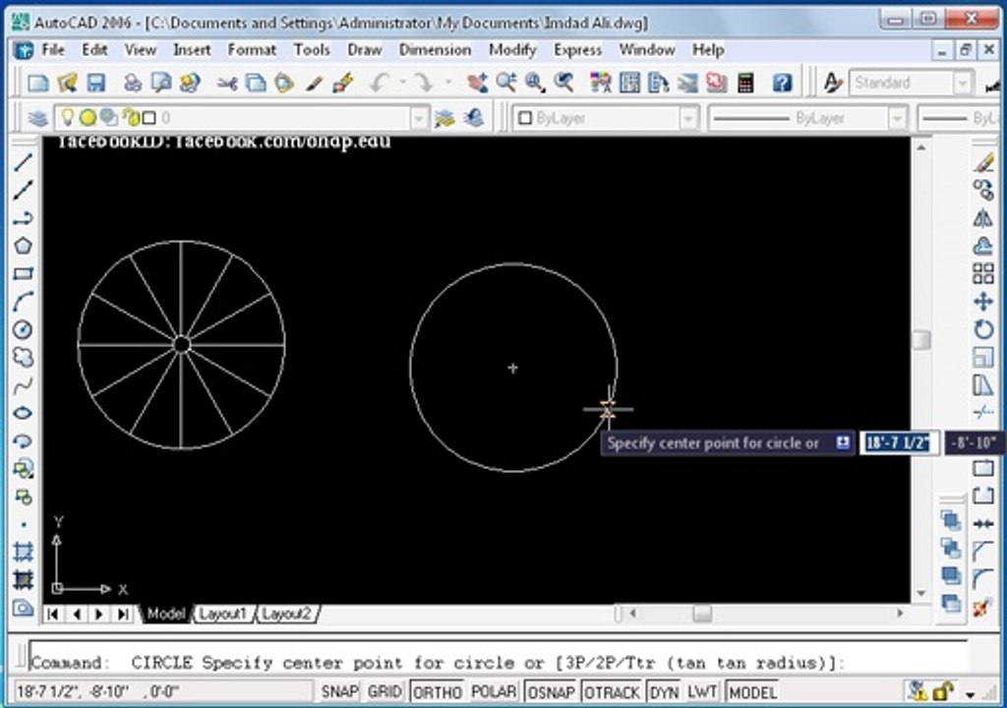Click the Save icon in standard toolbar

tap(96, 83)
